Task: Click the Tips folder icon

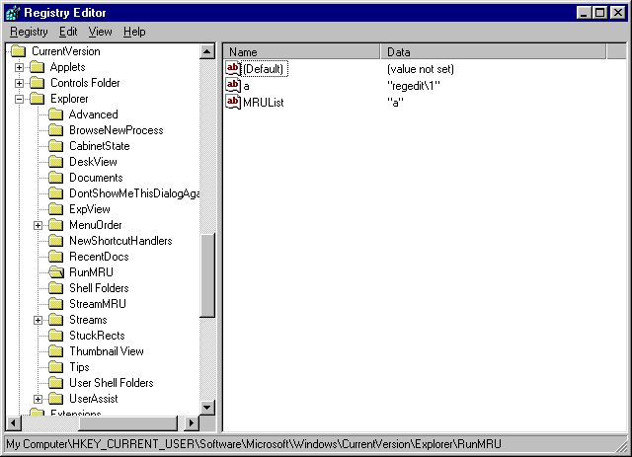Action: point(55,367)
